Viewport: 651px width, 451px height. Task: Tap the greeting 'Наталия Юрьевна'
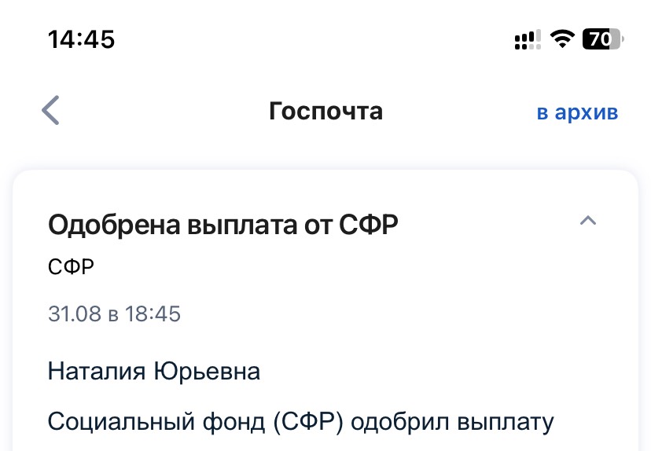click(x=154, y=371)
